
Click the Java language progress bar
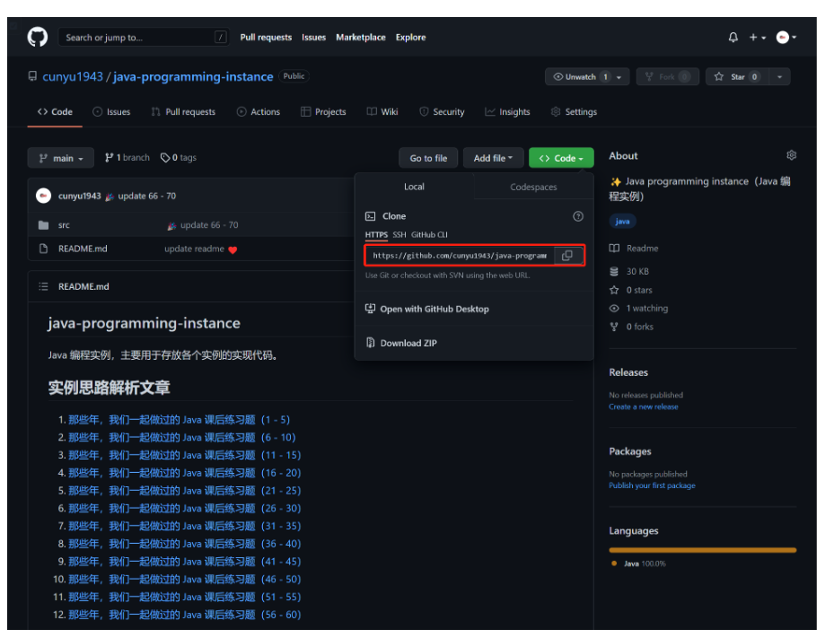point(702,550)
